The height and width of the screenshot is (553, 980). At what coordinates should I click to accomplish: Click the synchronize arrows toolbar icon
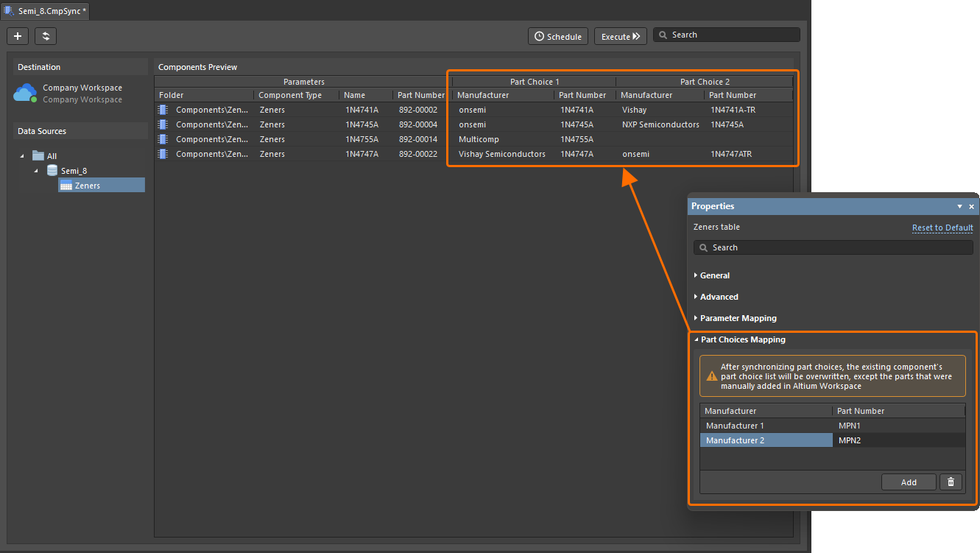(x=46, y=36)
